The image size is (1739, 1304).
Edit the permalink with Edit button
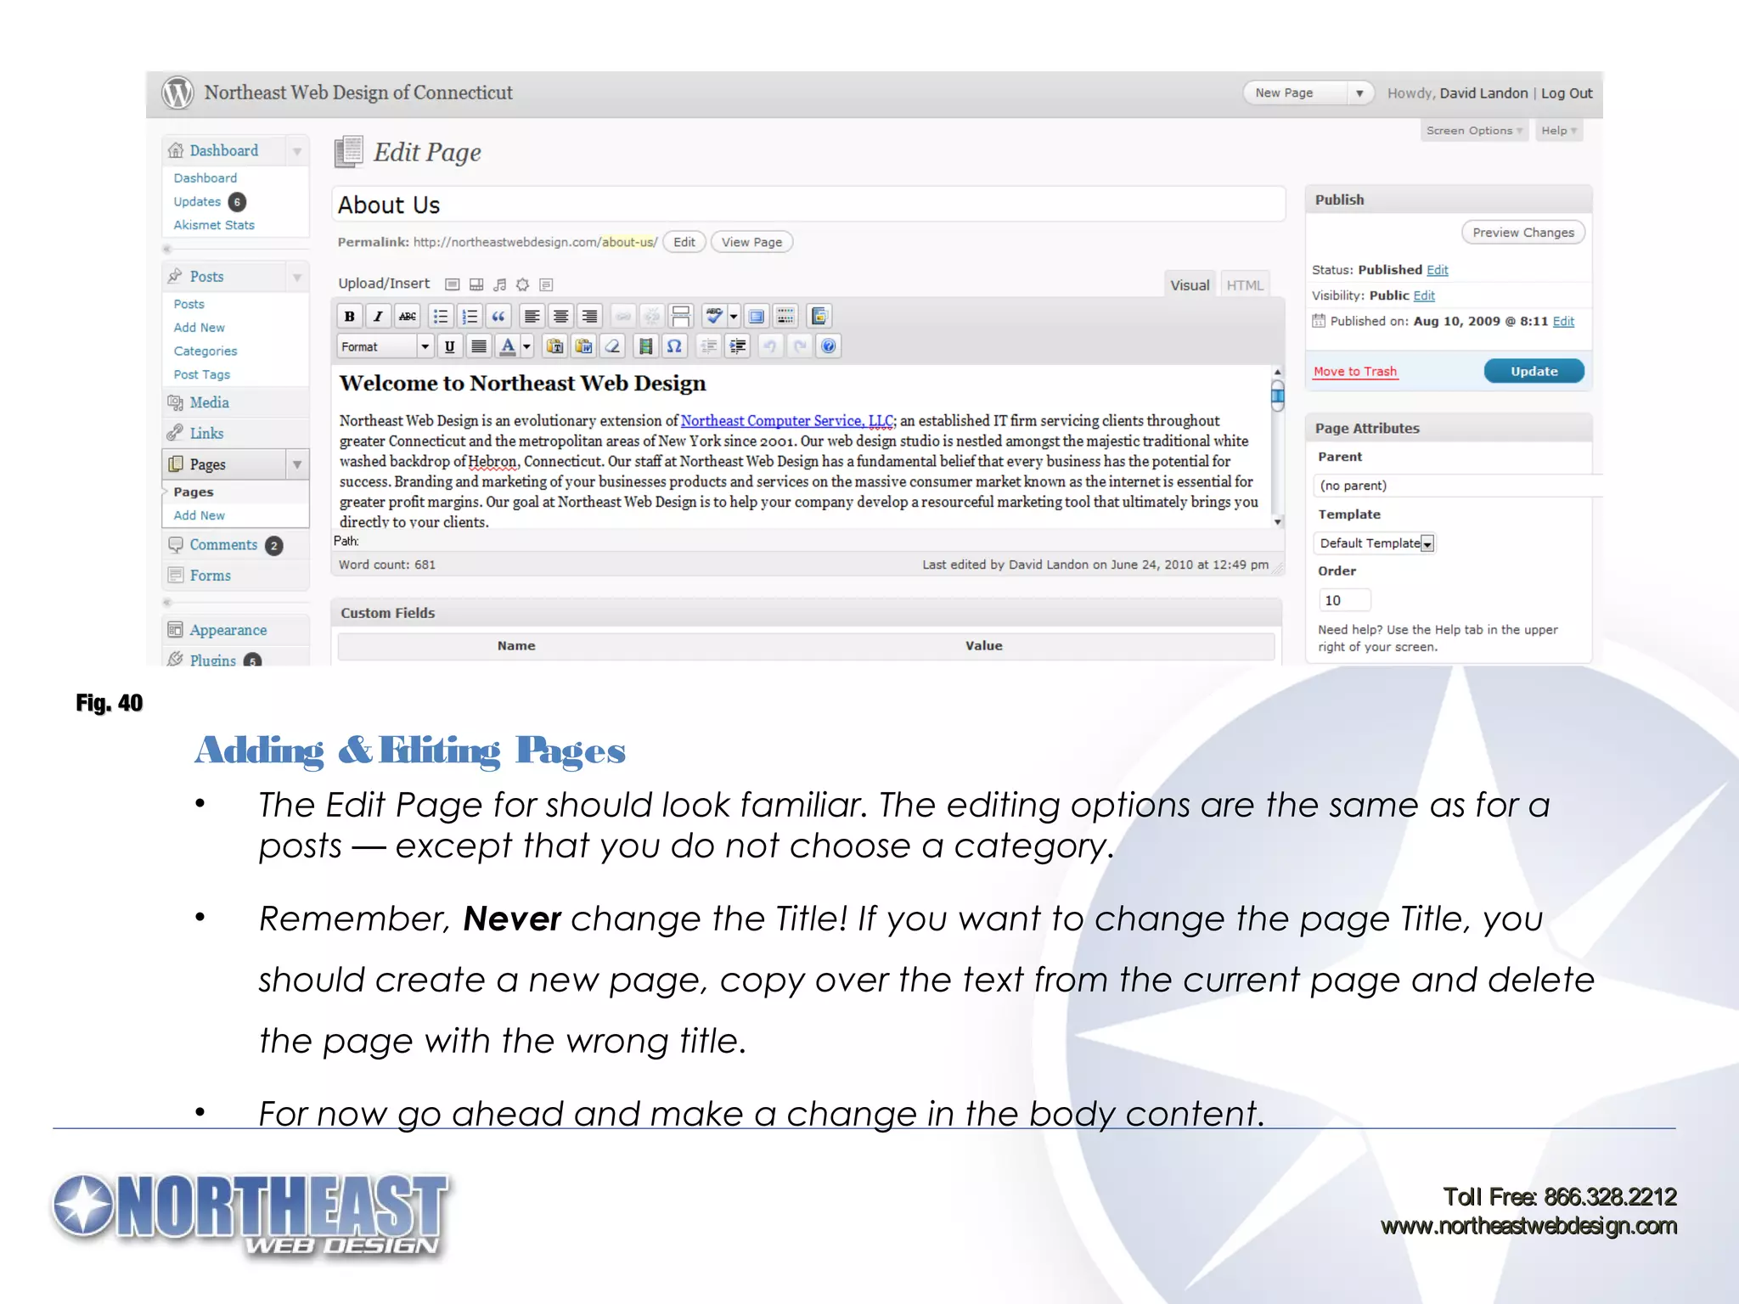pyautogui.click(x=684, y=242)
